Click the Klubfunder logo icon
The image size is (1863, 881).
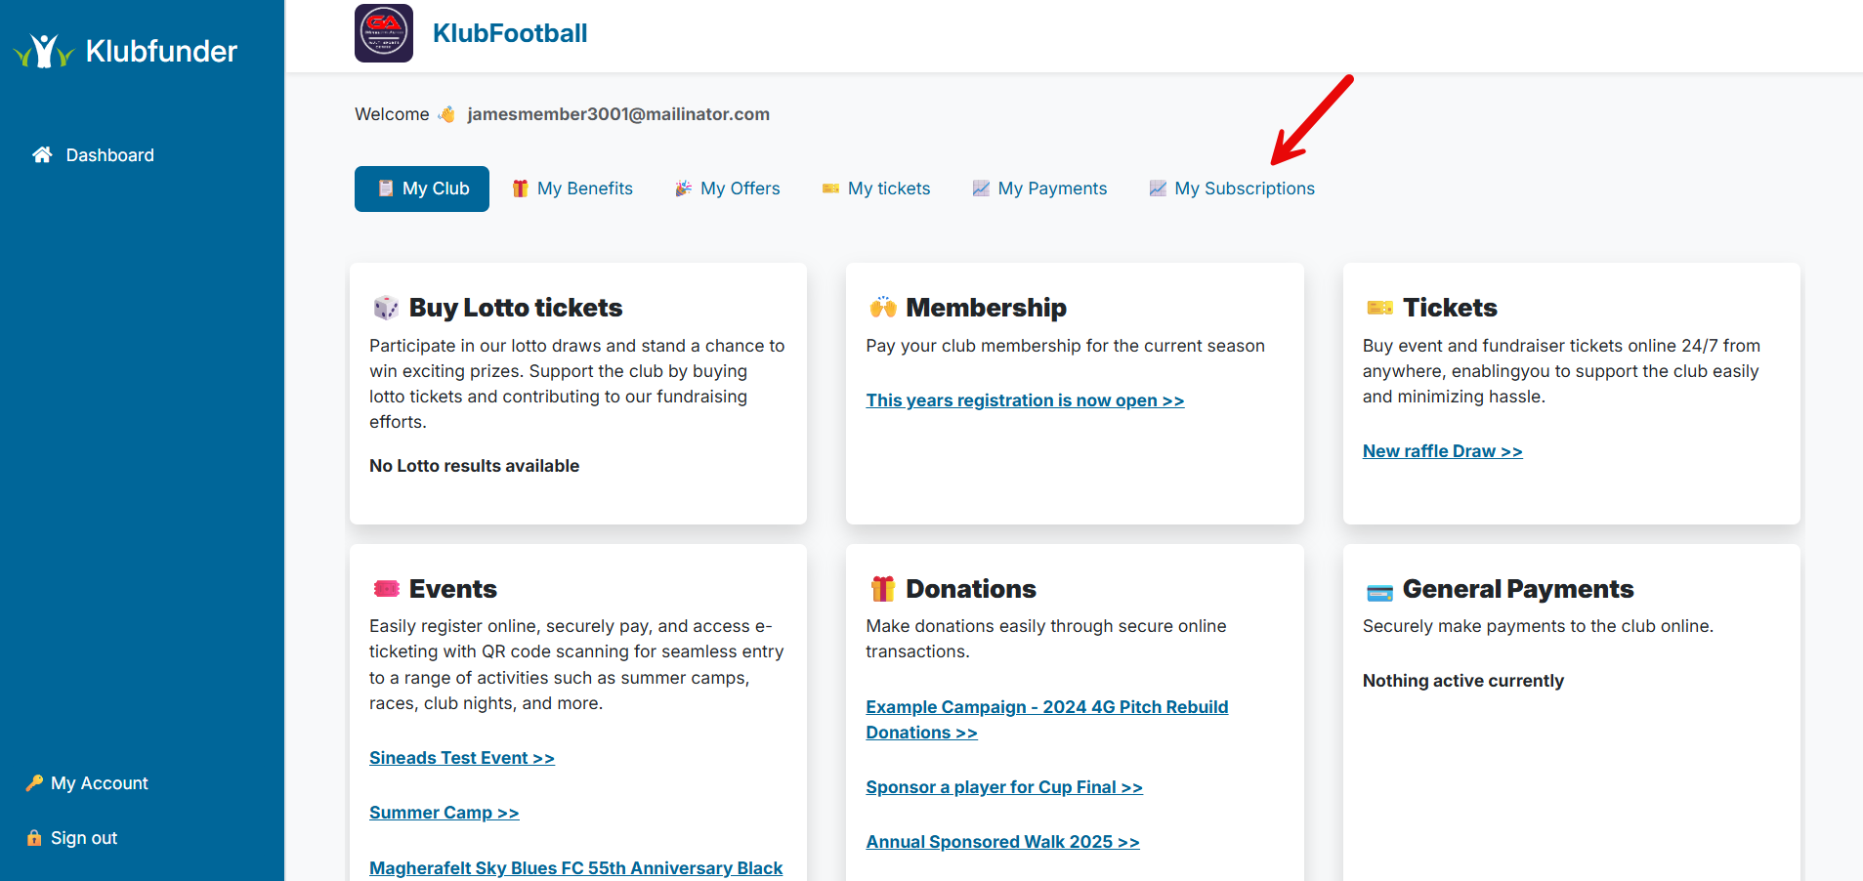click(44, 51)
